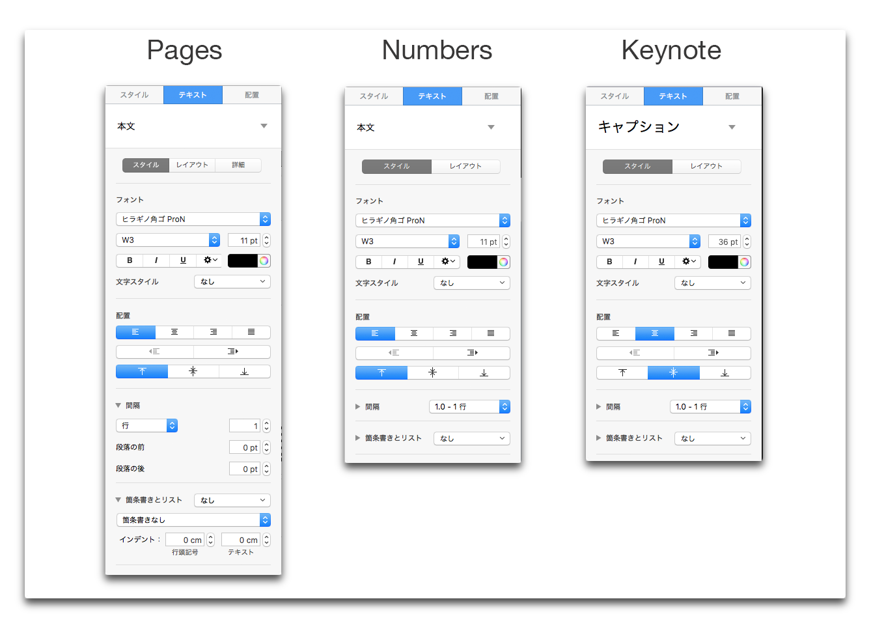The width and height of the screenshot is (871, 627).
Task: Align text to bottom in Numbers panel
Action: click(x=484, y=372)
